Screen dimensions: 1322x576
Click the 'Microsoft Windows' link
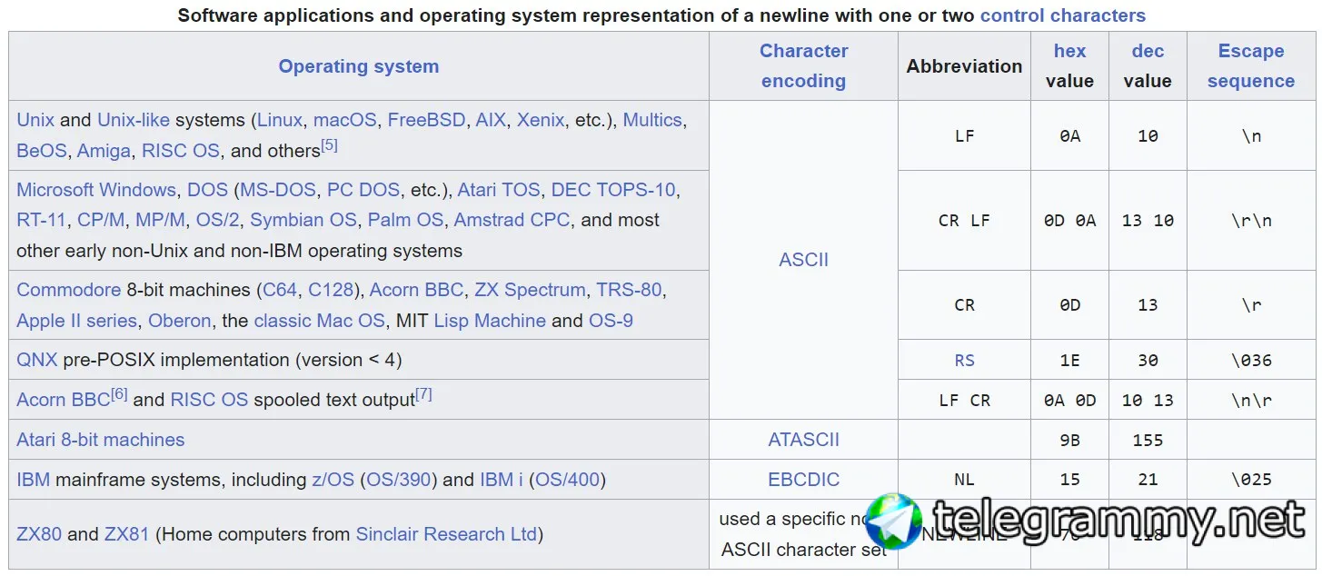pos(96,190)
